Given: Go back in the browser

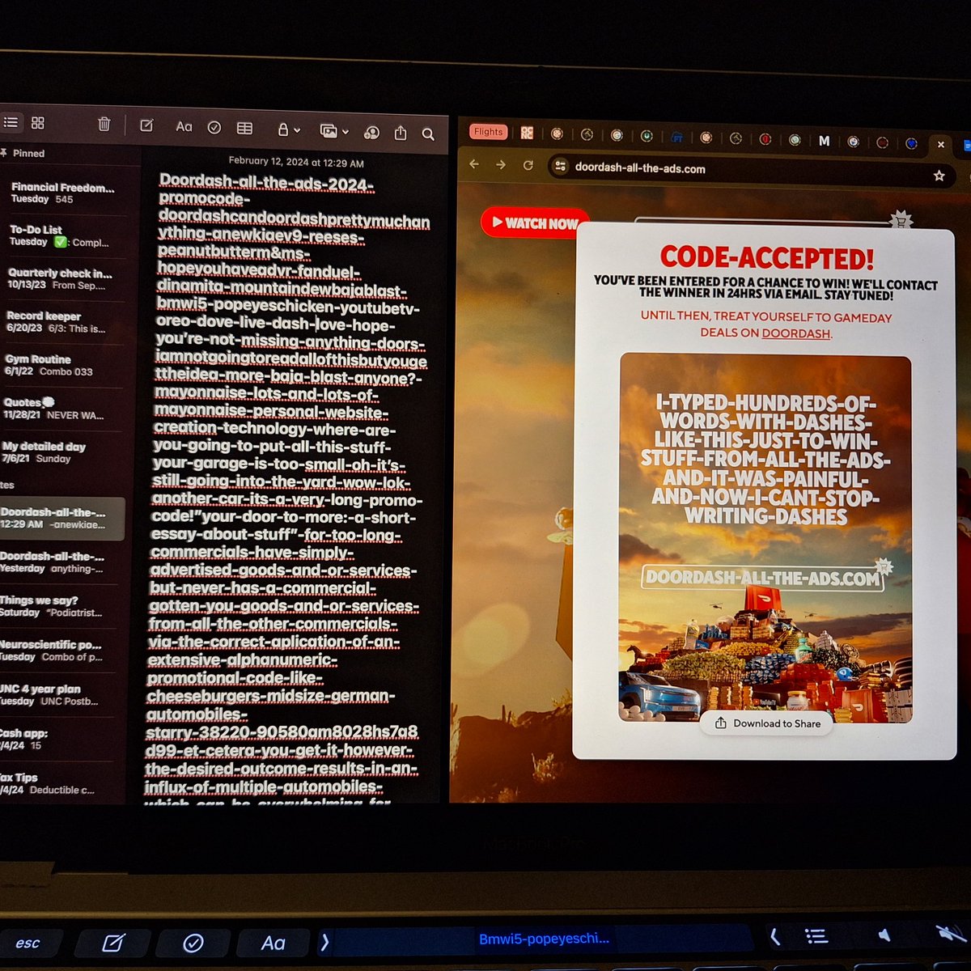Looking at the screenshot, I should pos(474,164).
